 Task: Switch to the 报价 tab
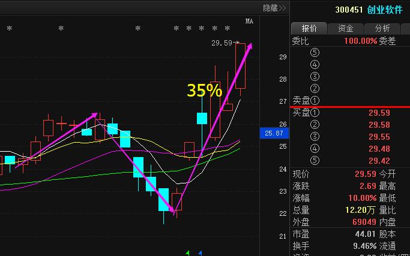pyautogui.click(x=309, y=28)
